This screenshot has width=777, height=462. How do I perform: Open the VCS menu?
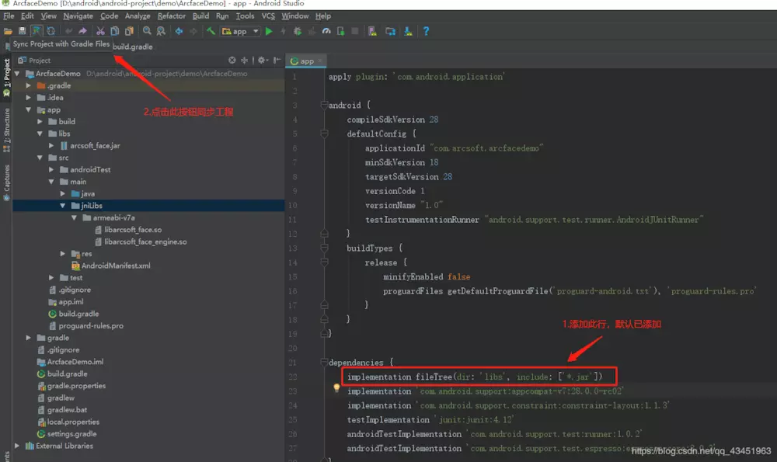tap(268, 16)
